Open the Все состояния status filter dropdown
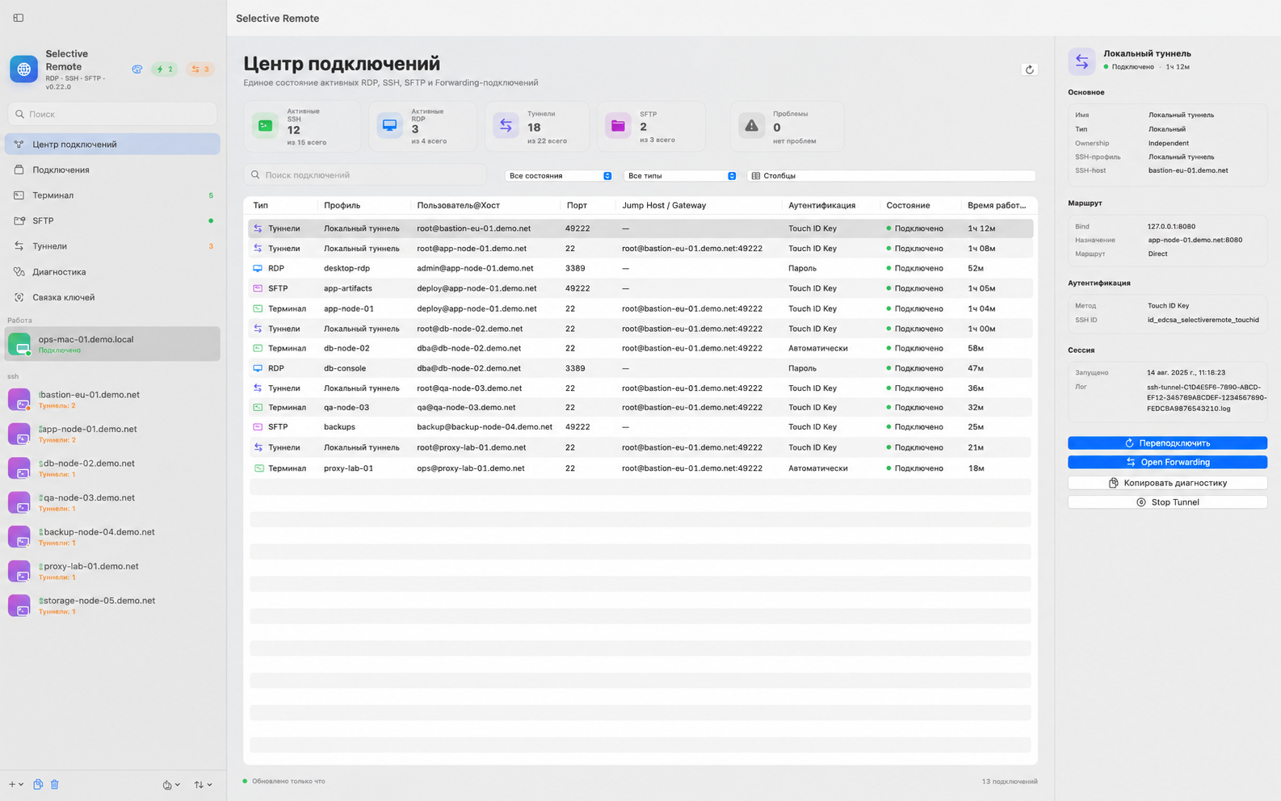 tap(558, 175)
